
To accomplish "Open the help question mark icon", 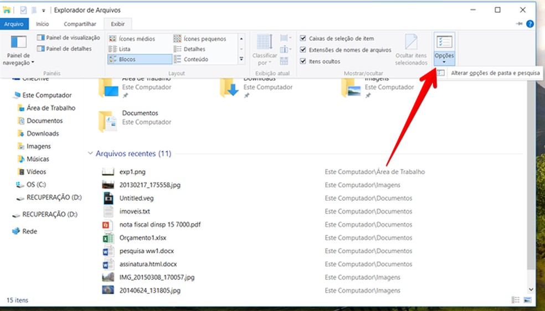I will pyautogui.click(x=529, y=24).
